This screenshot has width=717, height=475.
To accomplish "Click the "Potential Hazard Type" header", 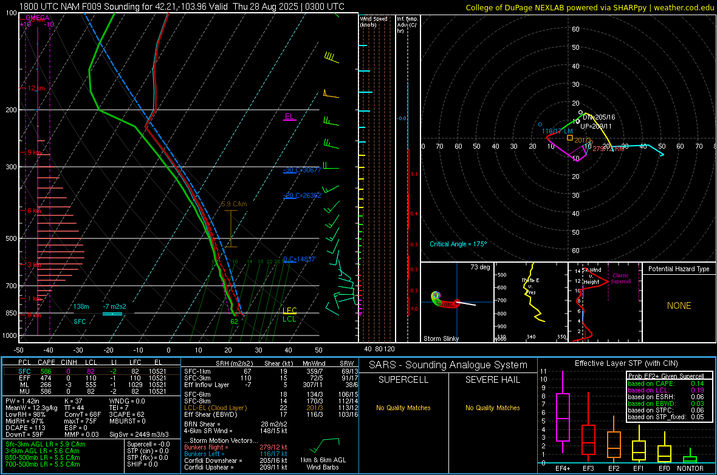I will click(679, 269).
